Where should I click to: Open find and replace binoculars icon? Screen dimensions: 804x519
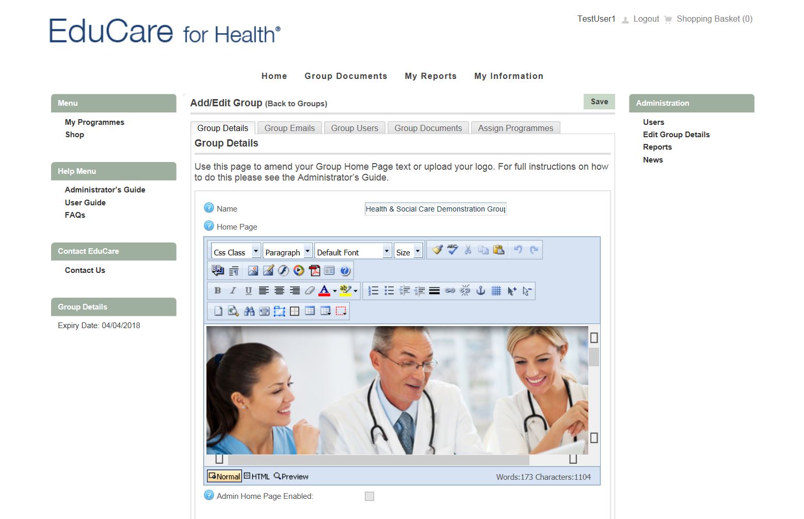[x=249, y=311]
